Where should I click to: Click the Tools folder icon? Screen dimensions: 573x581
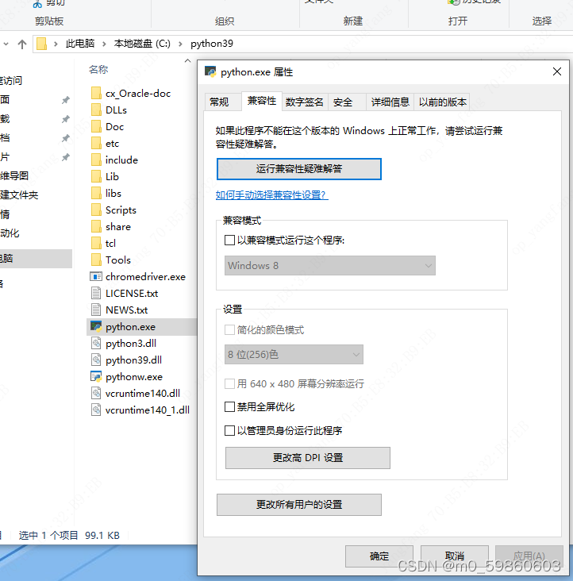tap(96, 260)
